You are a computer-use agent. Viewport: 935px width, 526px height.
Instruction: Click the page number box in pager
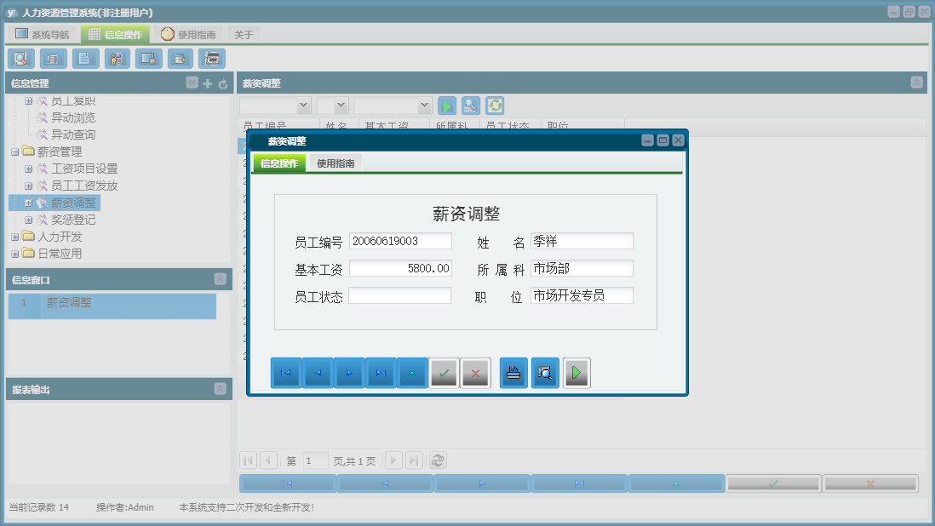tap(315, 460)
